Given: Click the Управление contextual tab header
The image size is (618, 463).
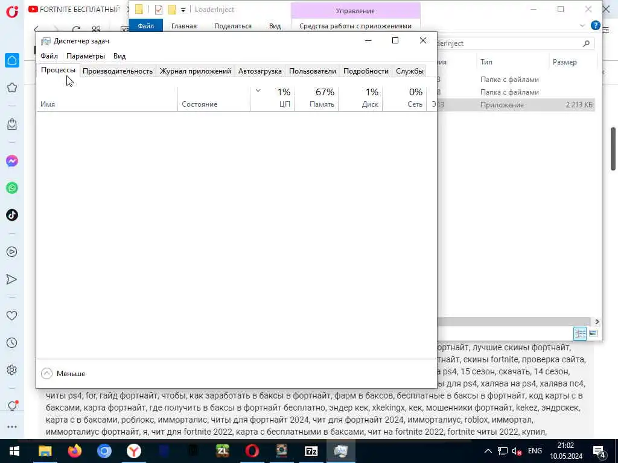Looking at the screenshot, I should 355,11.
